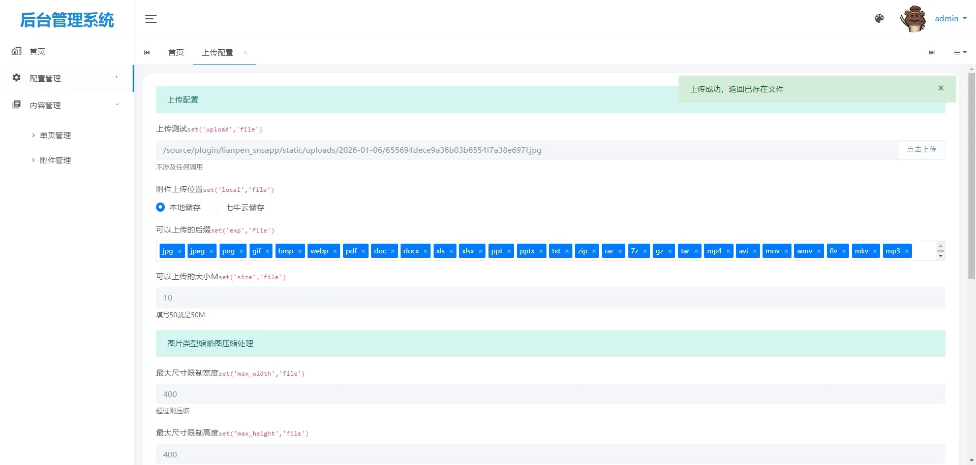Click the 点击上传 button
Viewport: 976px width, 465px height.
921,150
